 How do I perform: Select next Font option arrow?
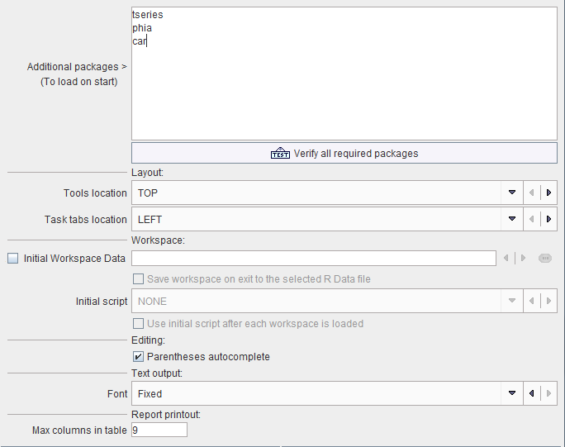(548, 393)
